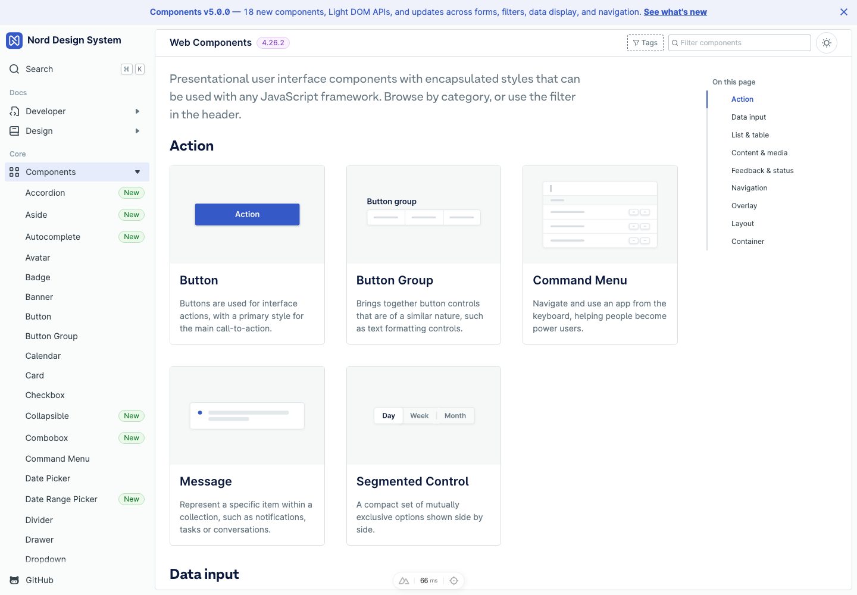The image size is (857, 595).
Task: Dismiss the announcement banner with X
Action: pos(843,12)
